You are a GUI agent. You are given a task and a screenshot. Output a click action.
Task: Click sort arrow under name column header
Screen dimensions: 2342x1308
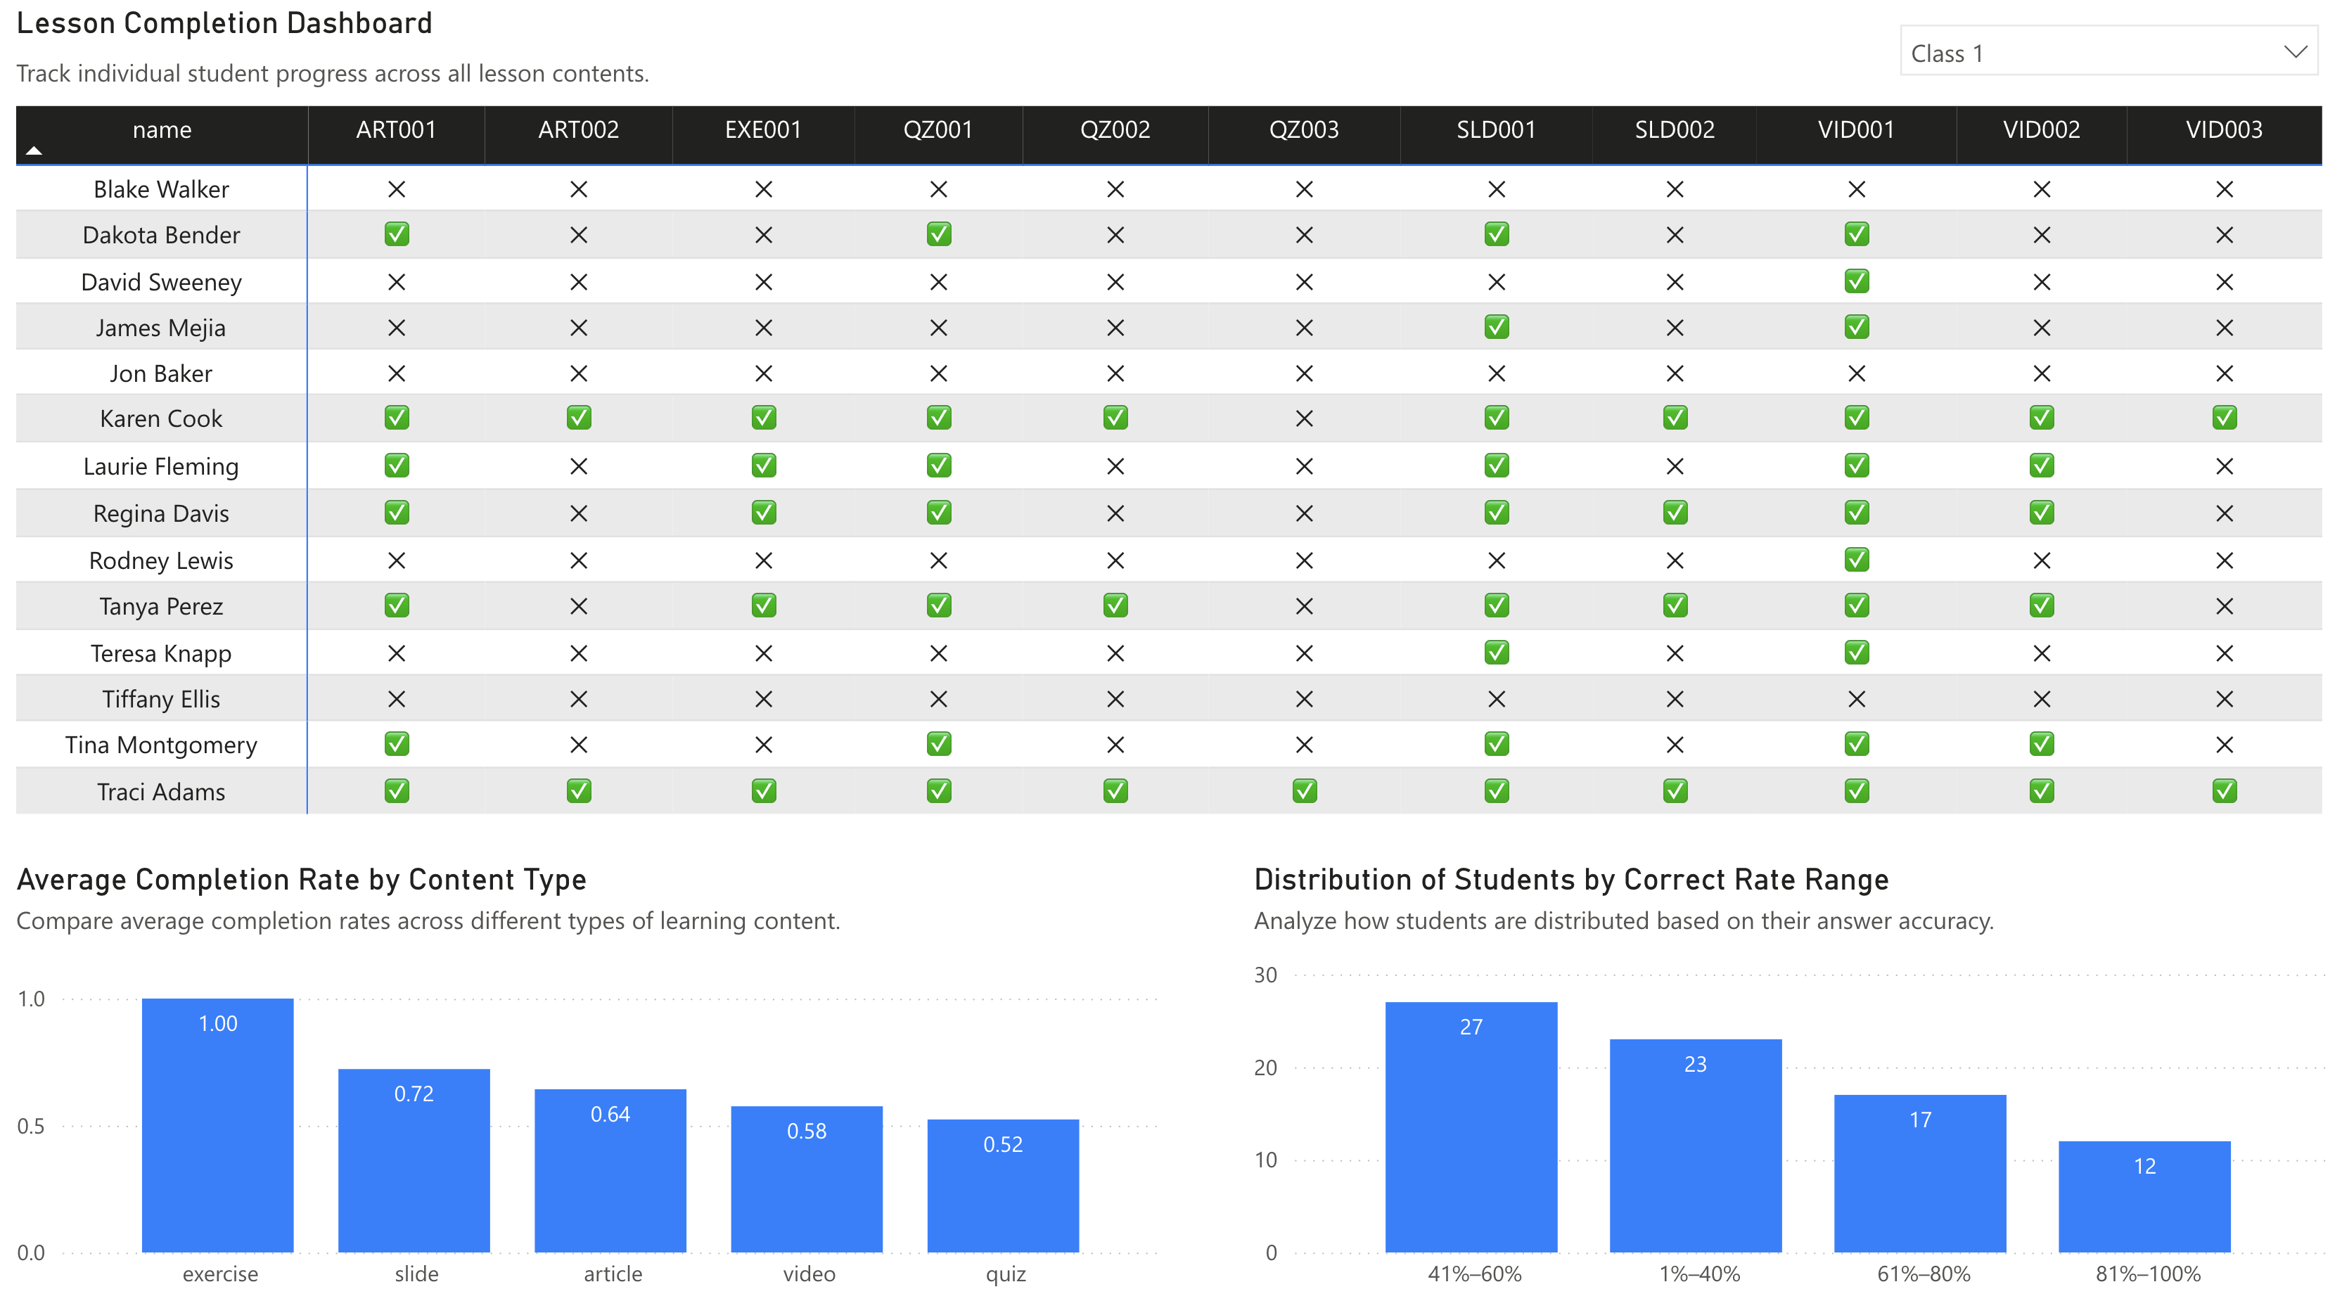click(34, 151)
